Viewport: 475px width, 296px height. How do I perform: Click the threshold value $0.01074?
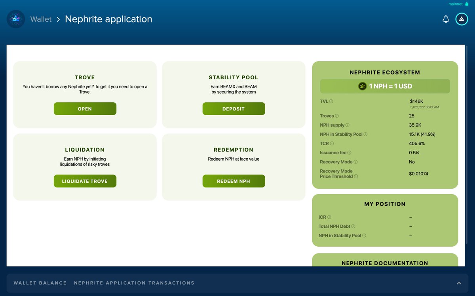[419, 174]
